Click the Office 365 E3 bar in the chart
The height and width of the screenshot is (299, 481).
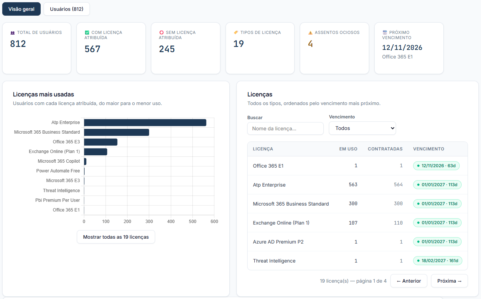tap(101, 142)
